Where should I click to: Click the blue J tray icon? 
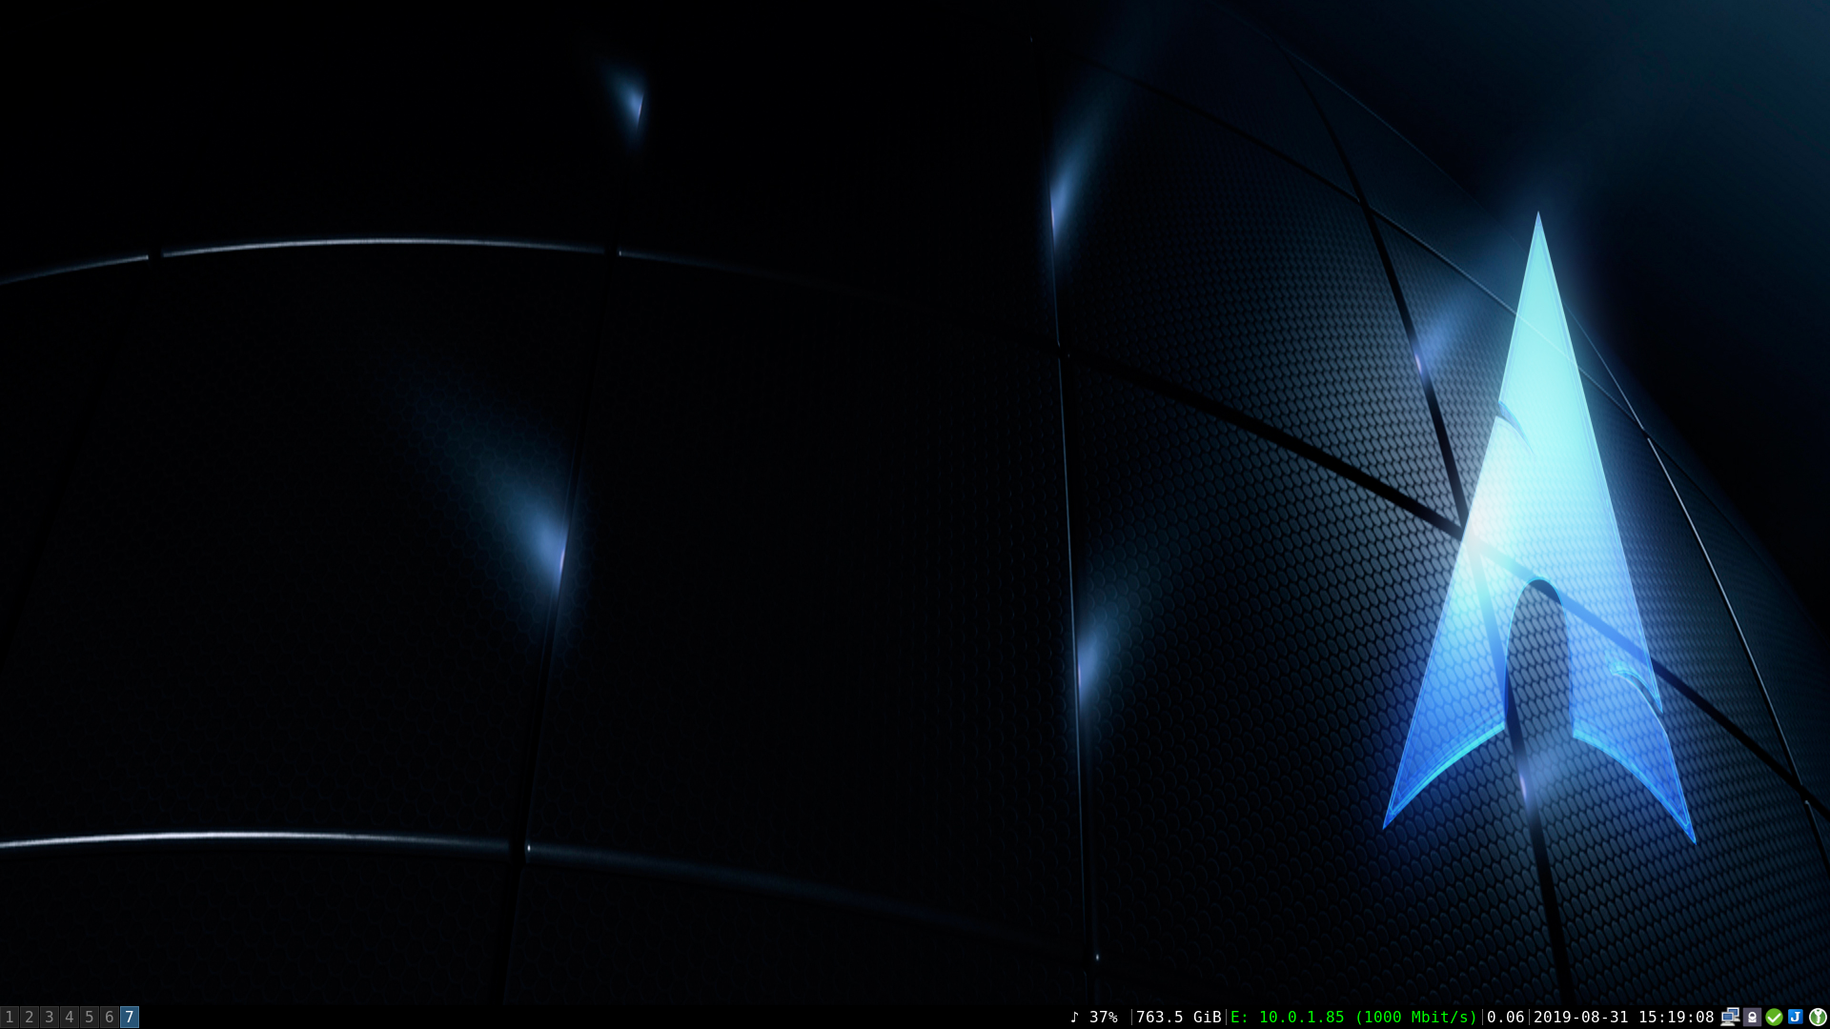click(x=1795, y=1017)
